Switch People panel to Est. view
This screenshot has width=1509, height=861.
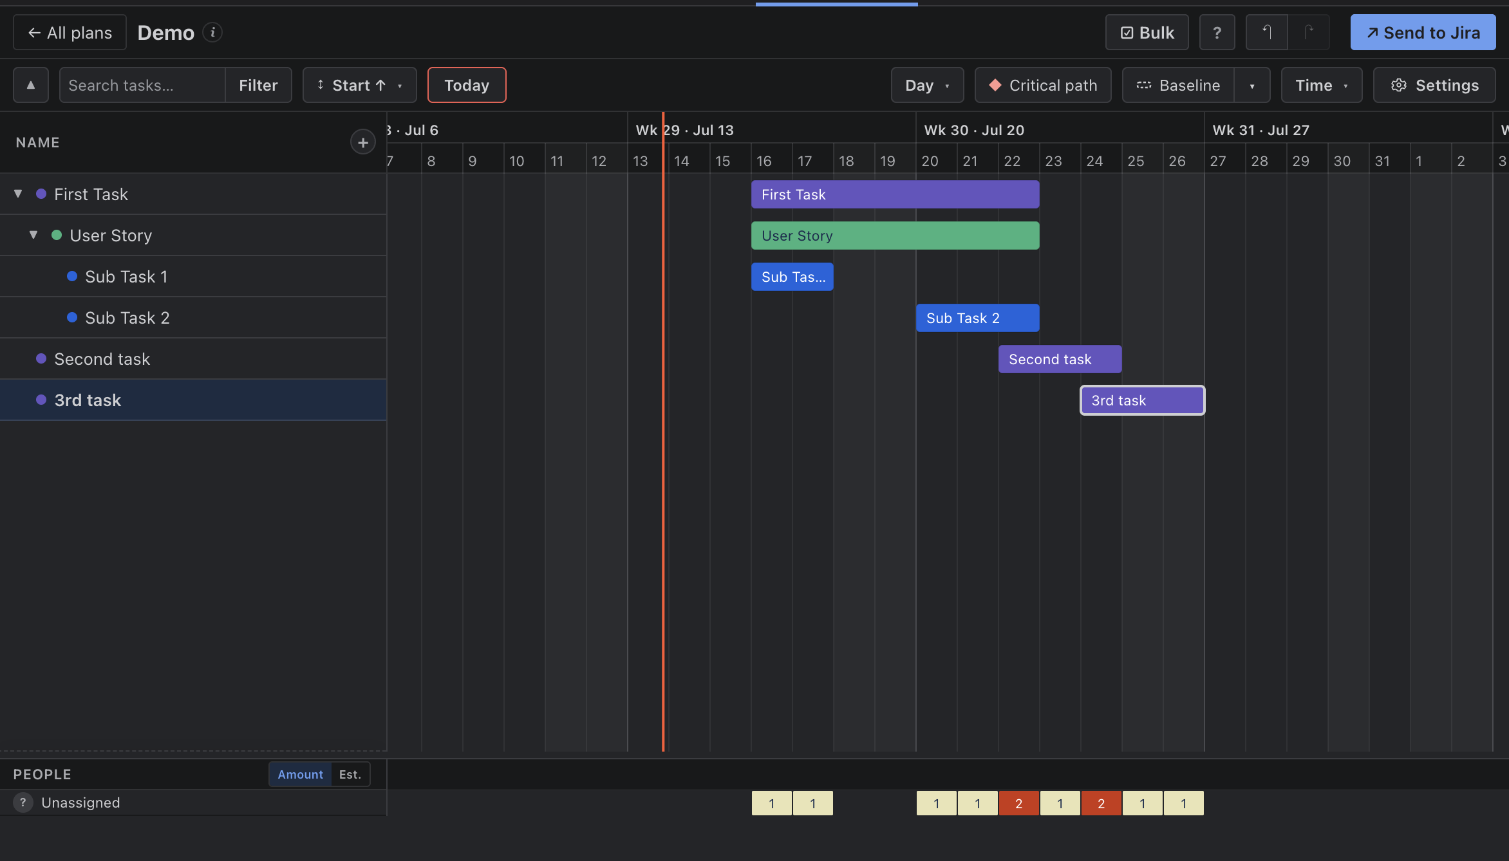350,774
